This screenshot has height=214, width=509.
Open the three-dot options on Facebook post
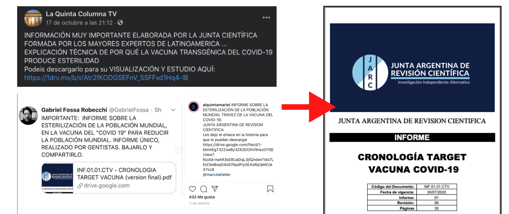click(x=266, y=17)
